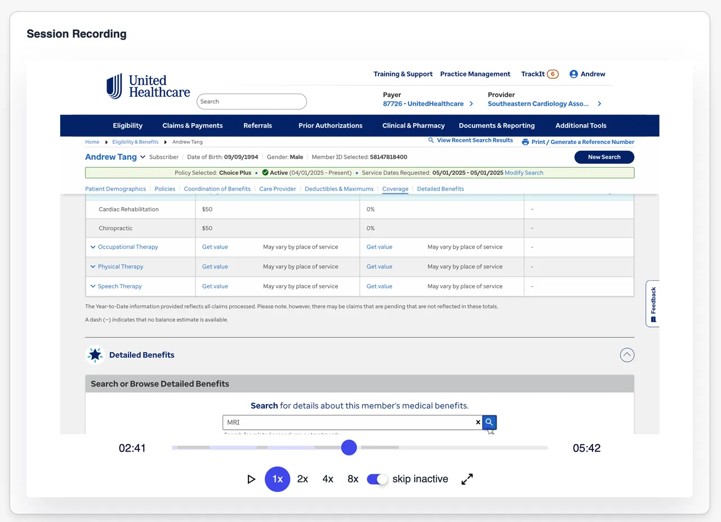This screenshot has height=522, width=721.
Task: Click the arrow next to Payer 87726 - UnitedHealthcare
Action: [471, 104]
